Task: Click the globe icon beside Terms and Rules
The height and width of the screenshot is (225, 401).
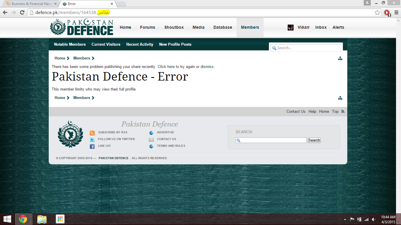Action: [151, 146]
